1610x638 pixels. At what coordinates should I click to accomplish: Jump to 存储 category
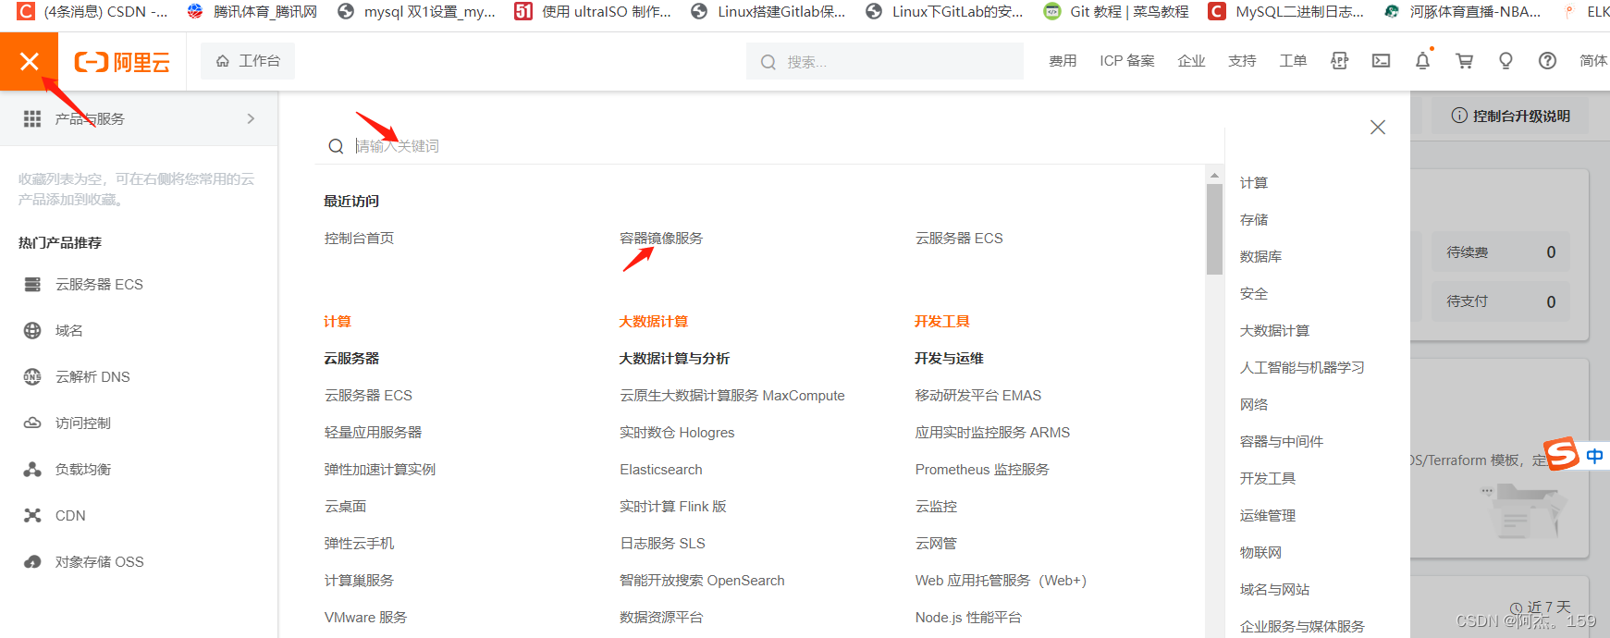pos(1254,219)
